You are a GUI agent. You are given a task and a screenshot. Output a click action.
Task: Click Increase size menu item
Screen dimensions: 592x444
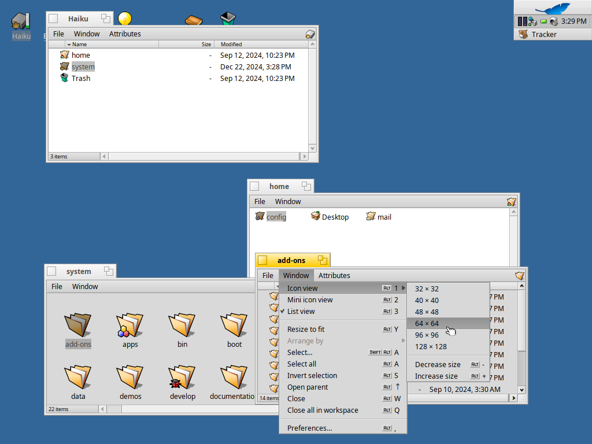click(x=448, y=376)
